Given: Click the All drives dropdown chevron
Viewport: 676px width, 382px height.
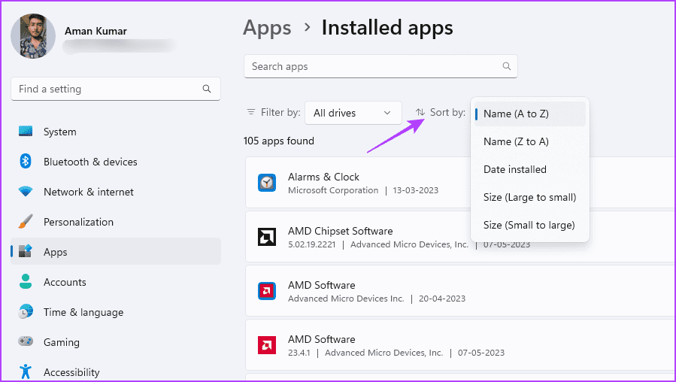Looking at the screenshot, I should (387, 113).
